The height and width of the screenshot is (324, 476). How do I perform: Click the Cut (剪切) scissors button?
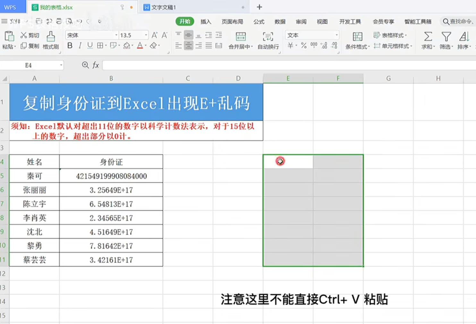30,35
